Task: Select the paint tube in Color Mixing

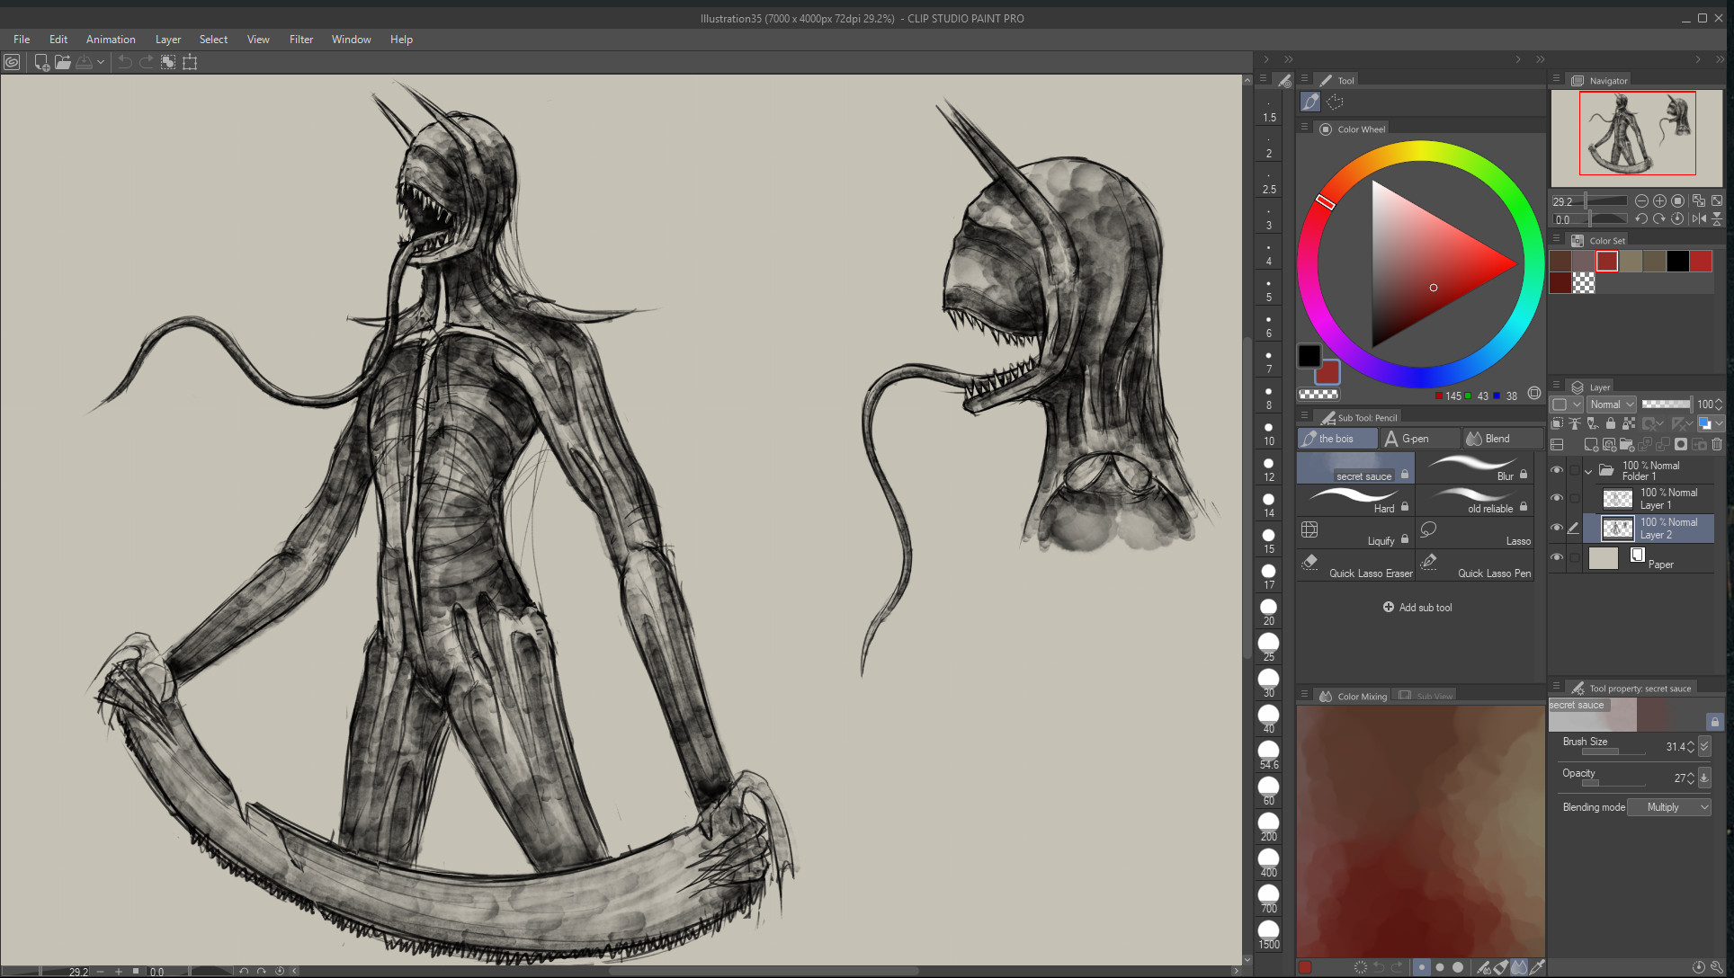Action: (1502, 967)
